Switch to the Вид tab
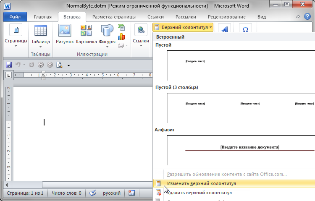Screen dimensions: 315x201 point(262,17)
